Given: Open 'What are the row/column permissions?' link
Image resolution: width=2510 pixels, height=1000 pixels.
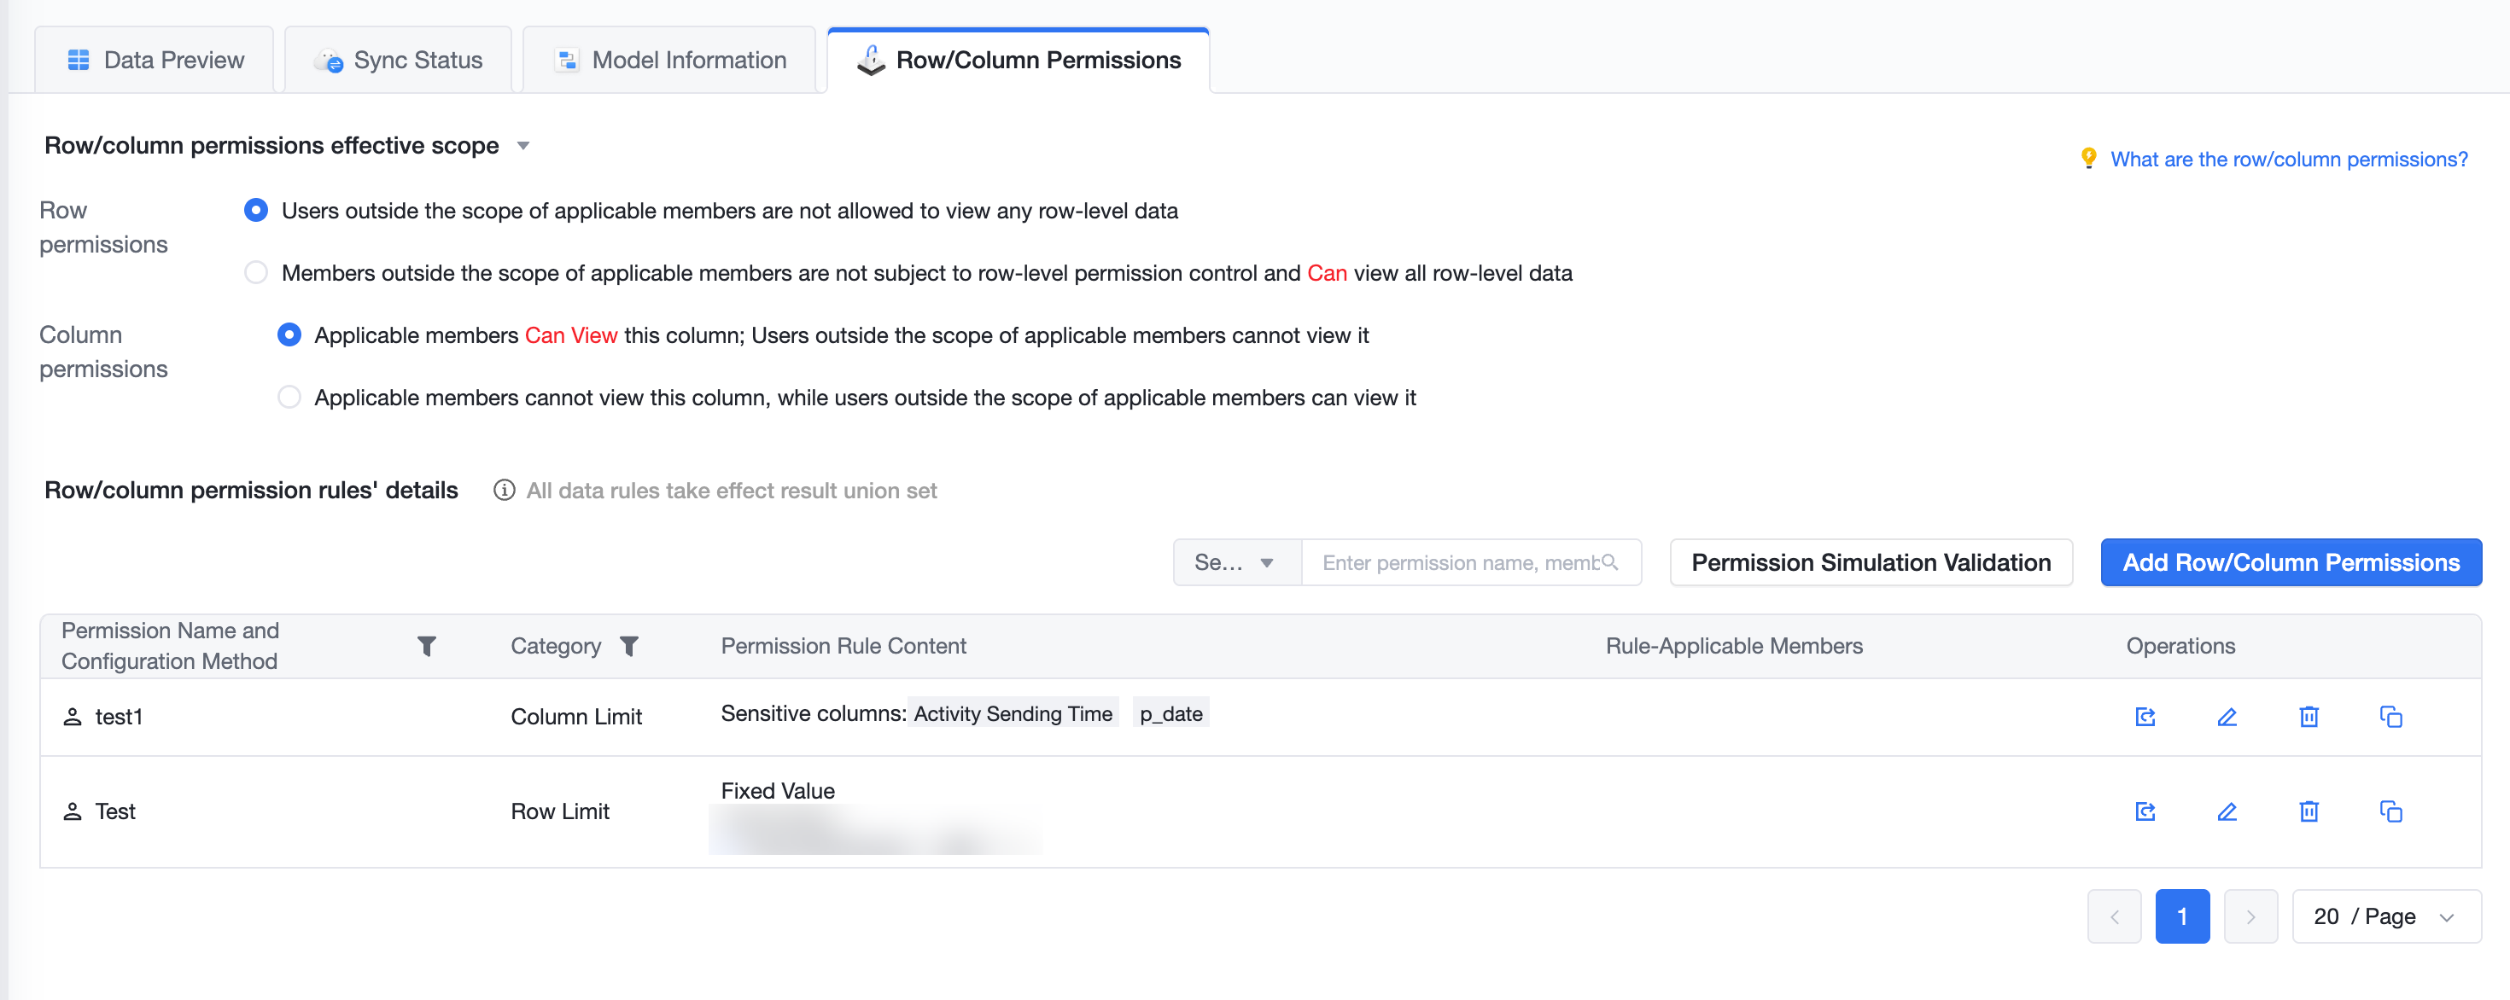Looking at the screenshot, I should (2289, 159).
